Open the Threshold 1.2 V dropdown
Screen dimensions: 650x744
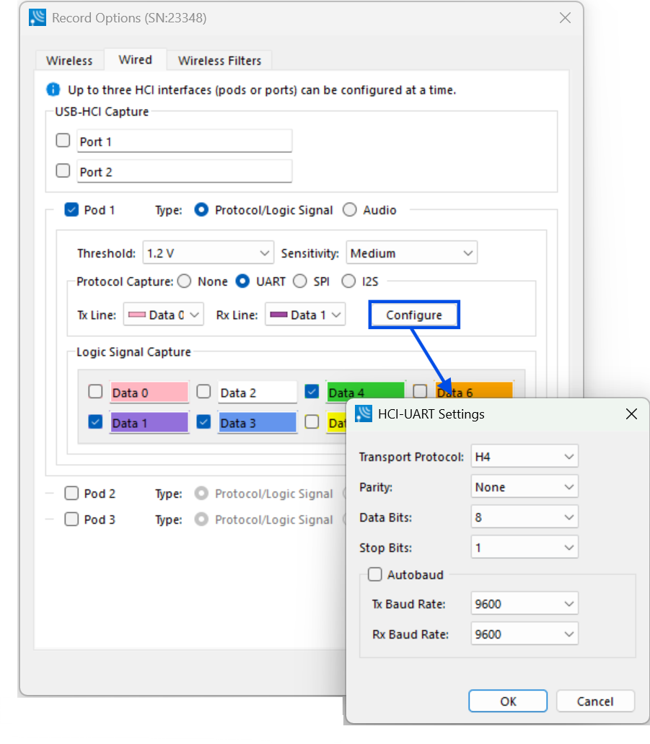point(208,253)
